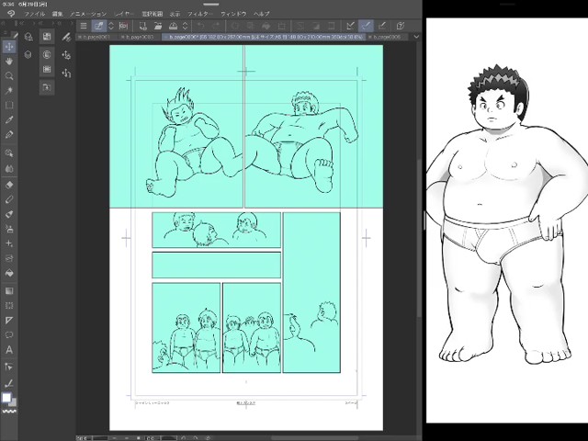This screenshot has height=441, width=588.
Task: Open the アニメーション menu
Action: point(88,14)
